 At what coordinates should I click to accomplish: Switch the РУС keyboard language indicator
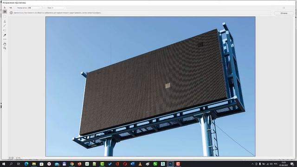(276, 164)
